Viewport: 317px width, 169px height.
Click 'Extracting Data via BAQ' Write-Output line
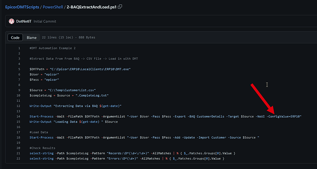pyautogui.click(x=75, y=106)
